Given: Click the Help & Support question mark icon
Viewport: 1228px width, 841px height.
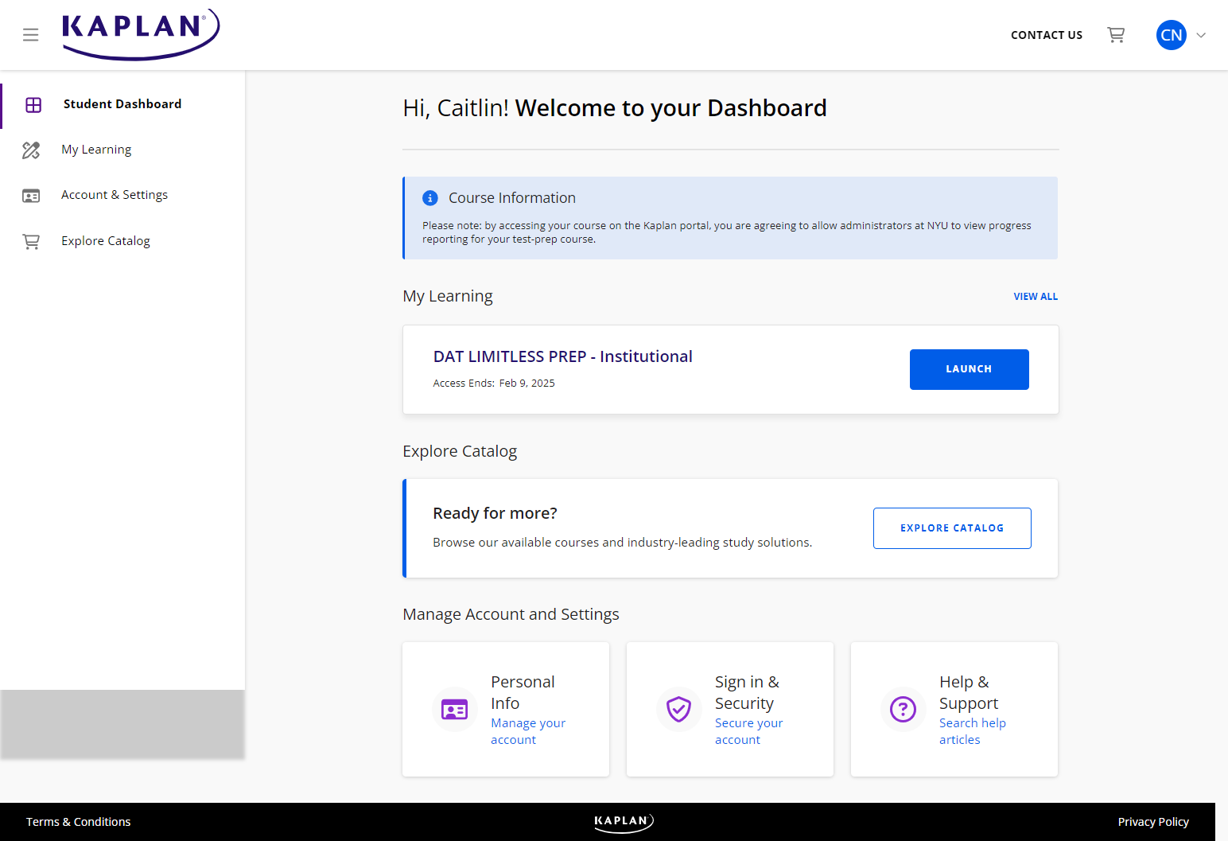Looking at the screenshot, I should [903, 709].
